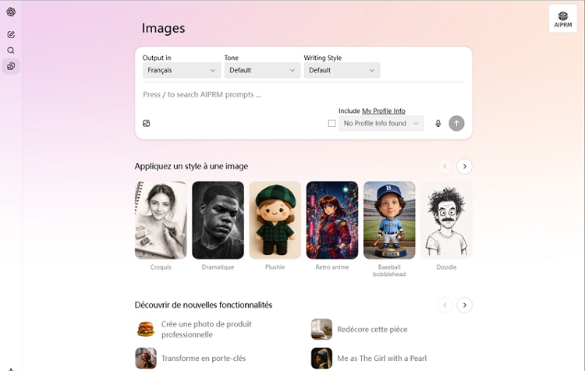This screenshot has height=371, width=585.
Task: Click the Retro anime label text
Action: click(332, 267)
